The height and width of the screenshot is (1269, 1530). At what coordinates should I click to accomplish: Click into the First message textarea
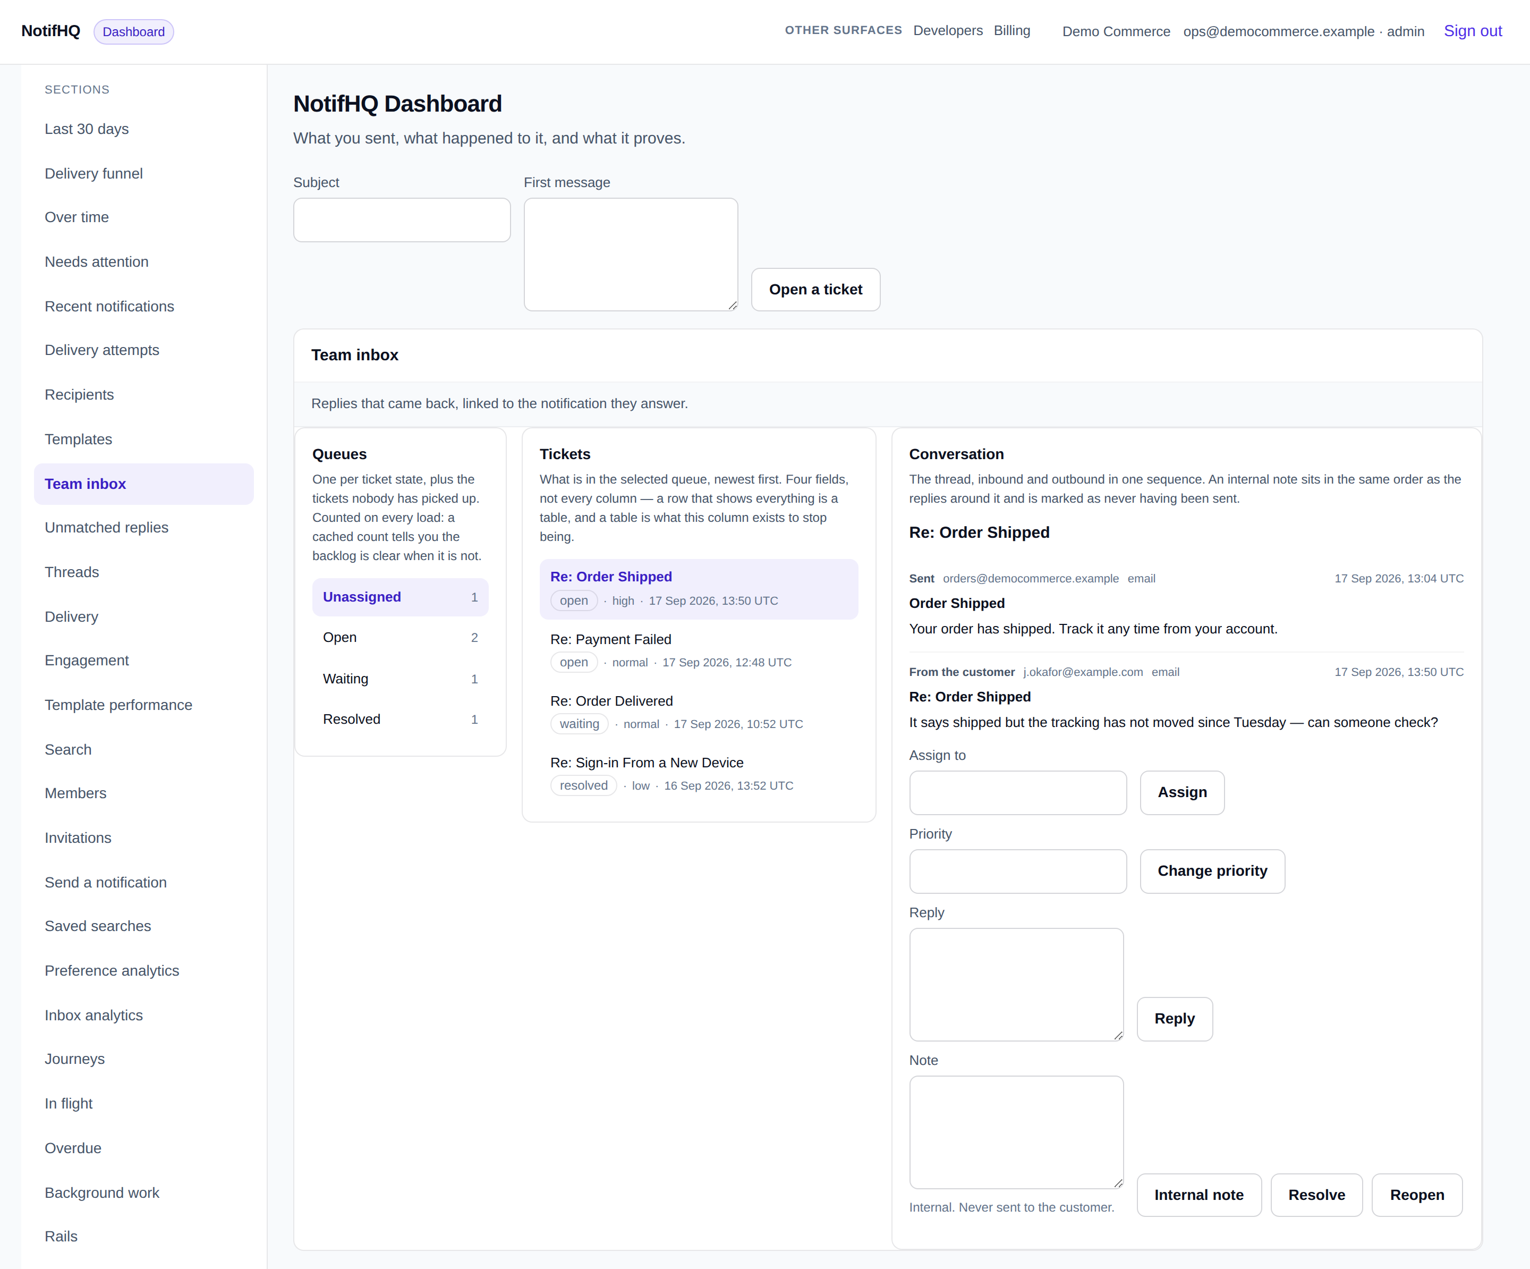630,255
